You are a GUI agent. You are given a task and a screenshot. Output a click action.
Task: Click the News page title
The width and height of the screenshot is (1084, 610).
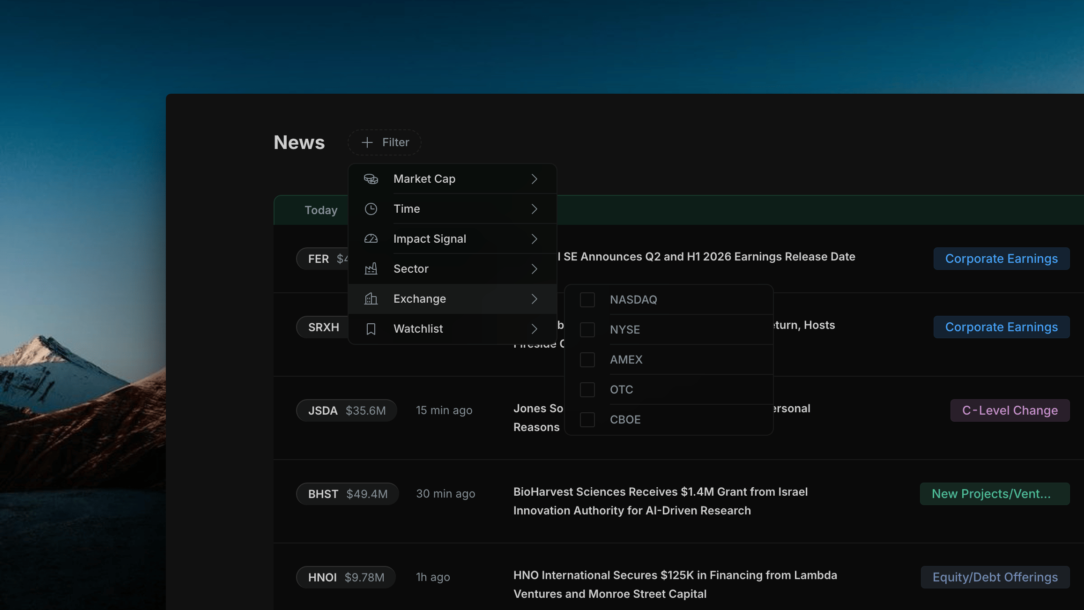point(299,142)
